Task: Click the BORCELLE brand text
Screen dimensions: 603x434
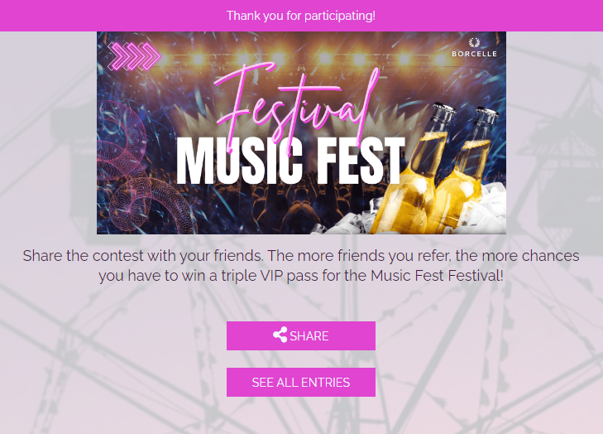Action: point(474,54)
